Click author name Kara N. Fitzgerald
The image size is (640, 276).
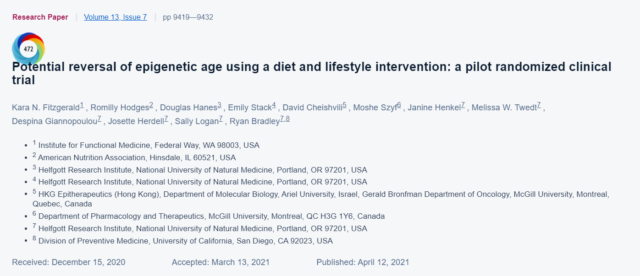pyautogui.click(x=46, y=108)
